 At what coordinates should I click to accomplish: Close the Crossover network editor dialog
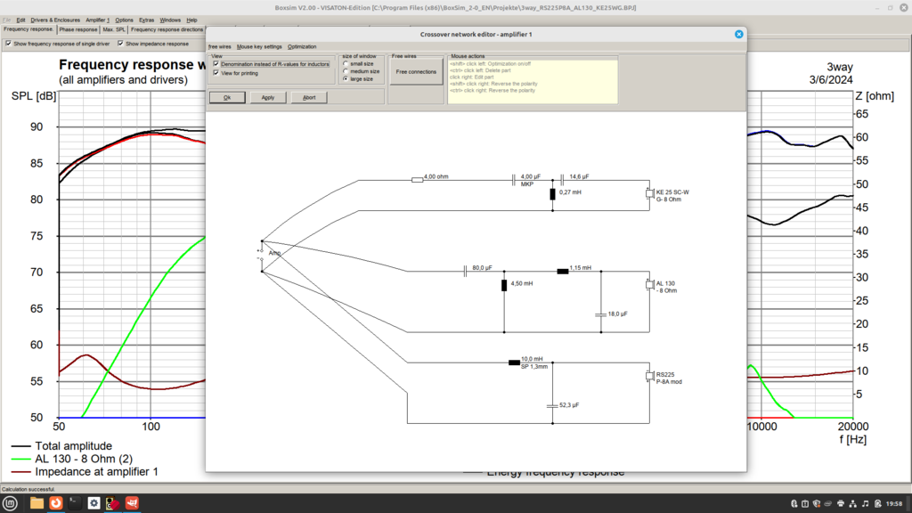[738, 35]
